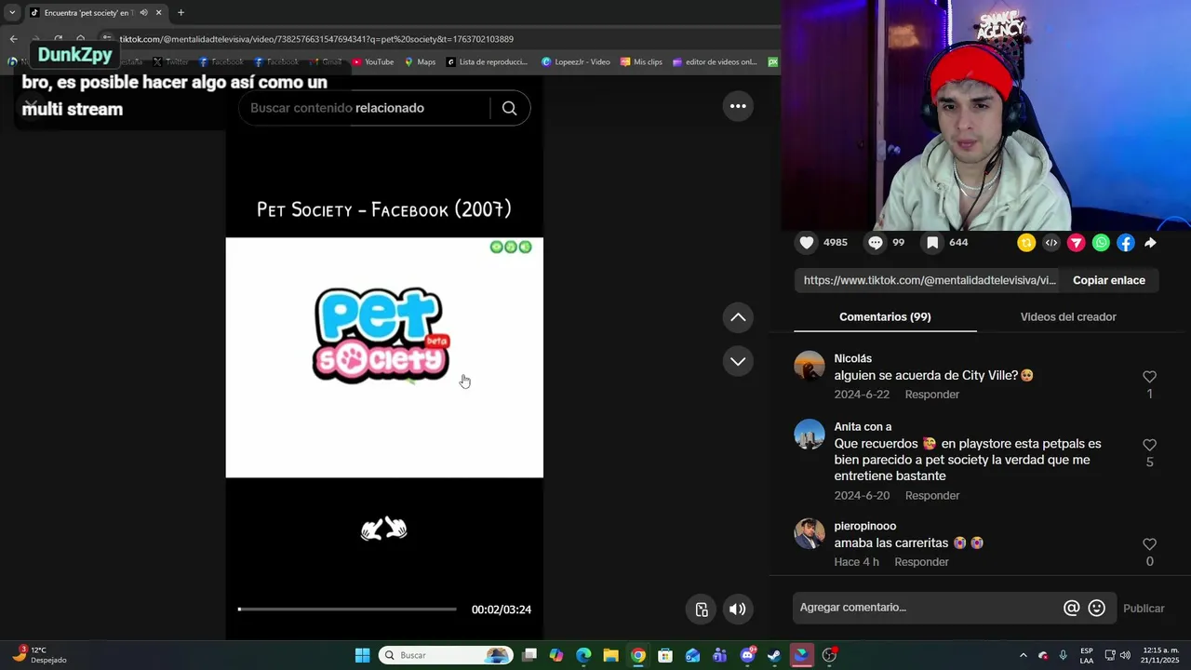Open Windows Start menu

(x=362, y=655)
